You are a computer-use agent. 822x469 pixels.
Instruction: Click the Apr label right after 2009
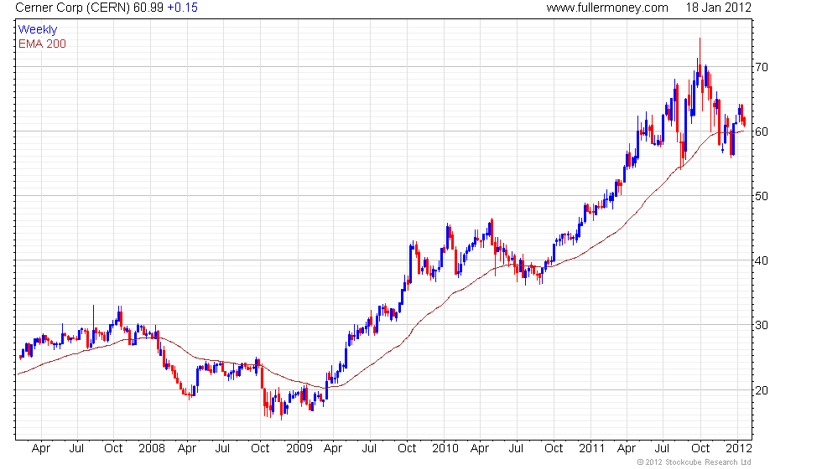pyautogui.click(x=333, y=449)
